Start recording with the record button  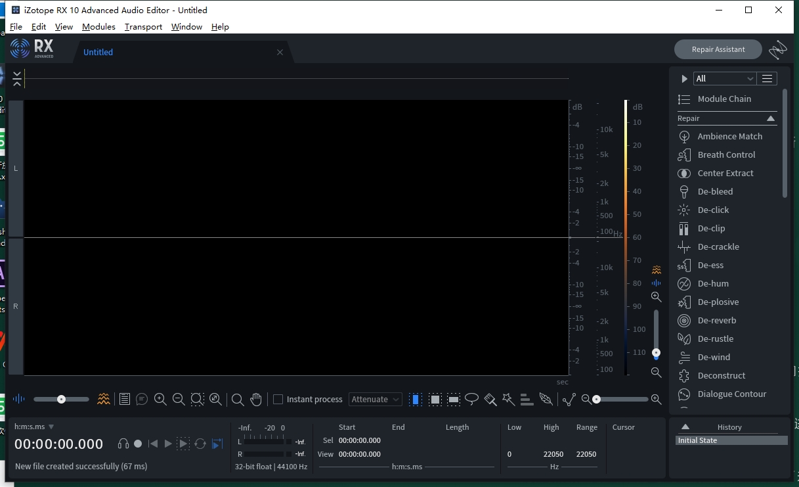click(138, 444)
